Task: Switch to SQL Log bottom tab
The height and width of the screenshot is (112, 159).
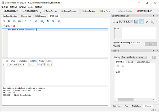Action: tap(117, 106)
